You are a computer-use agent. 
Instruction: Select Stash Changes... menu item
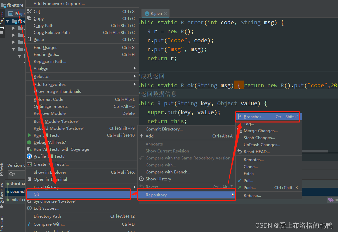(x=259, y=137)
